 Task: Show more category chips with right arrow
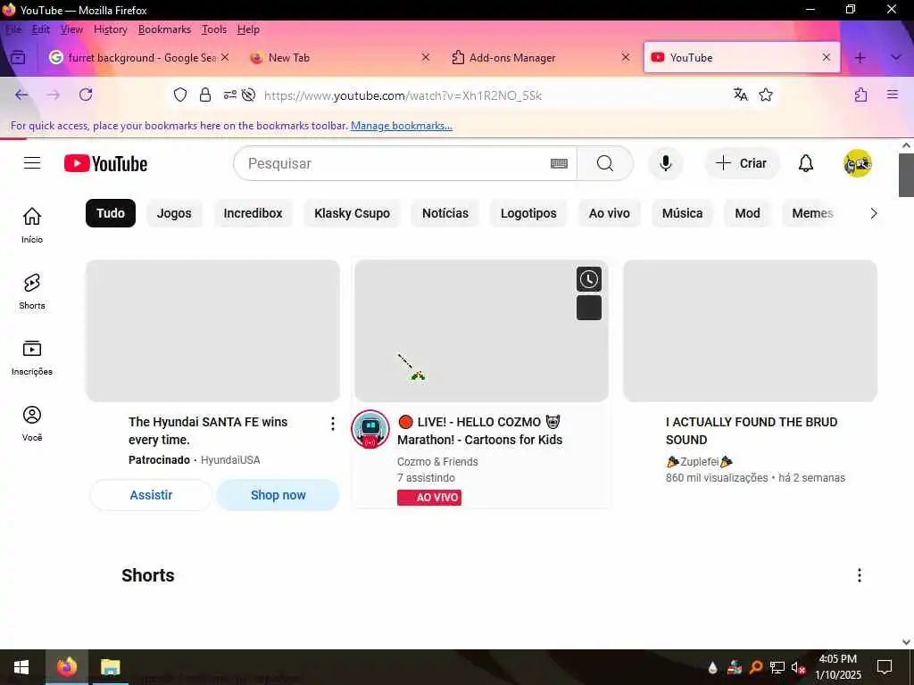click(x=873, y=213)
